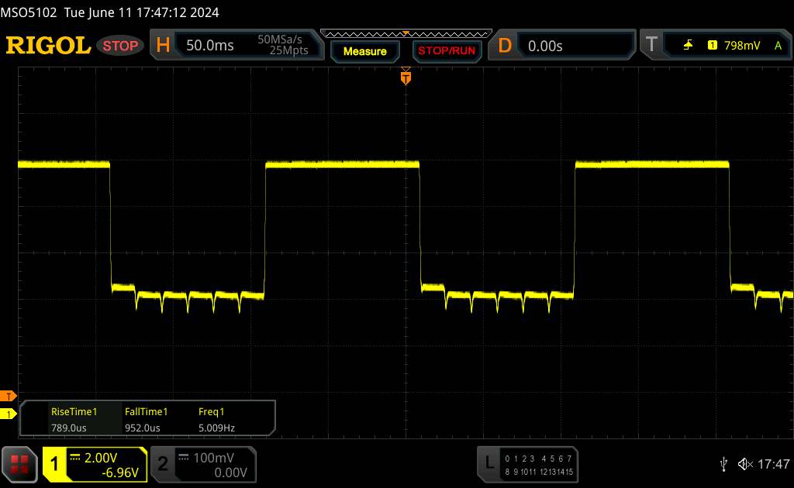This screenshot has width=794, height=488.
Task: Click the red STOP status indicator
Action: click(x=121, y=46)
